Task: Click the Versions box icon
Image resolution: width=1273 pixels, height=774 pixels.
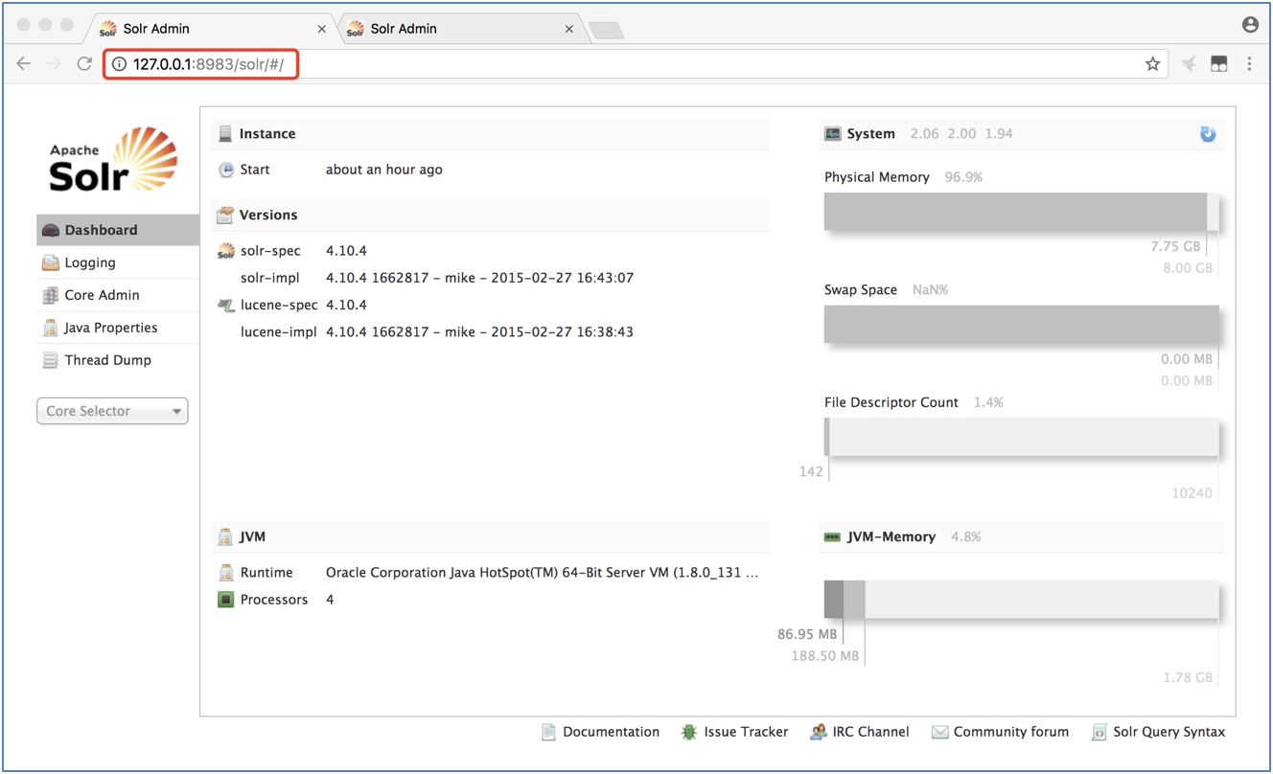Action: coord(225,215)
